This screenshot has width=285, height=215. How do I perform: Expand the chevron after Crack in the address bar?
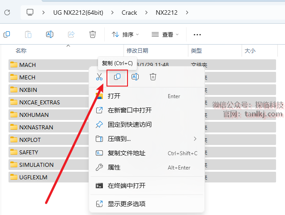tap(146, 12)
